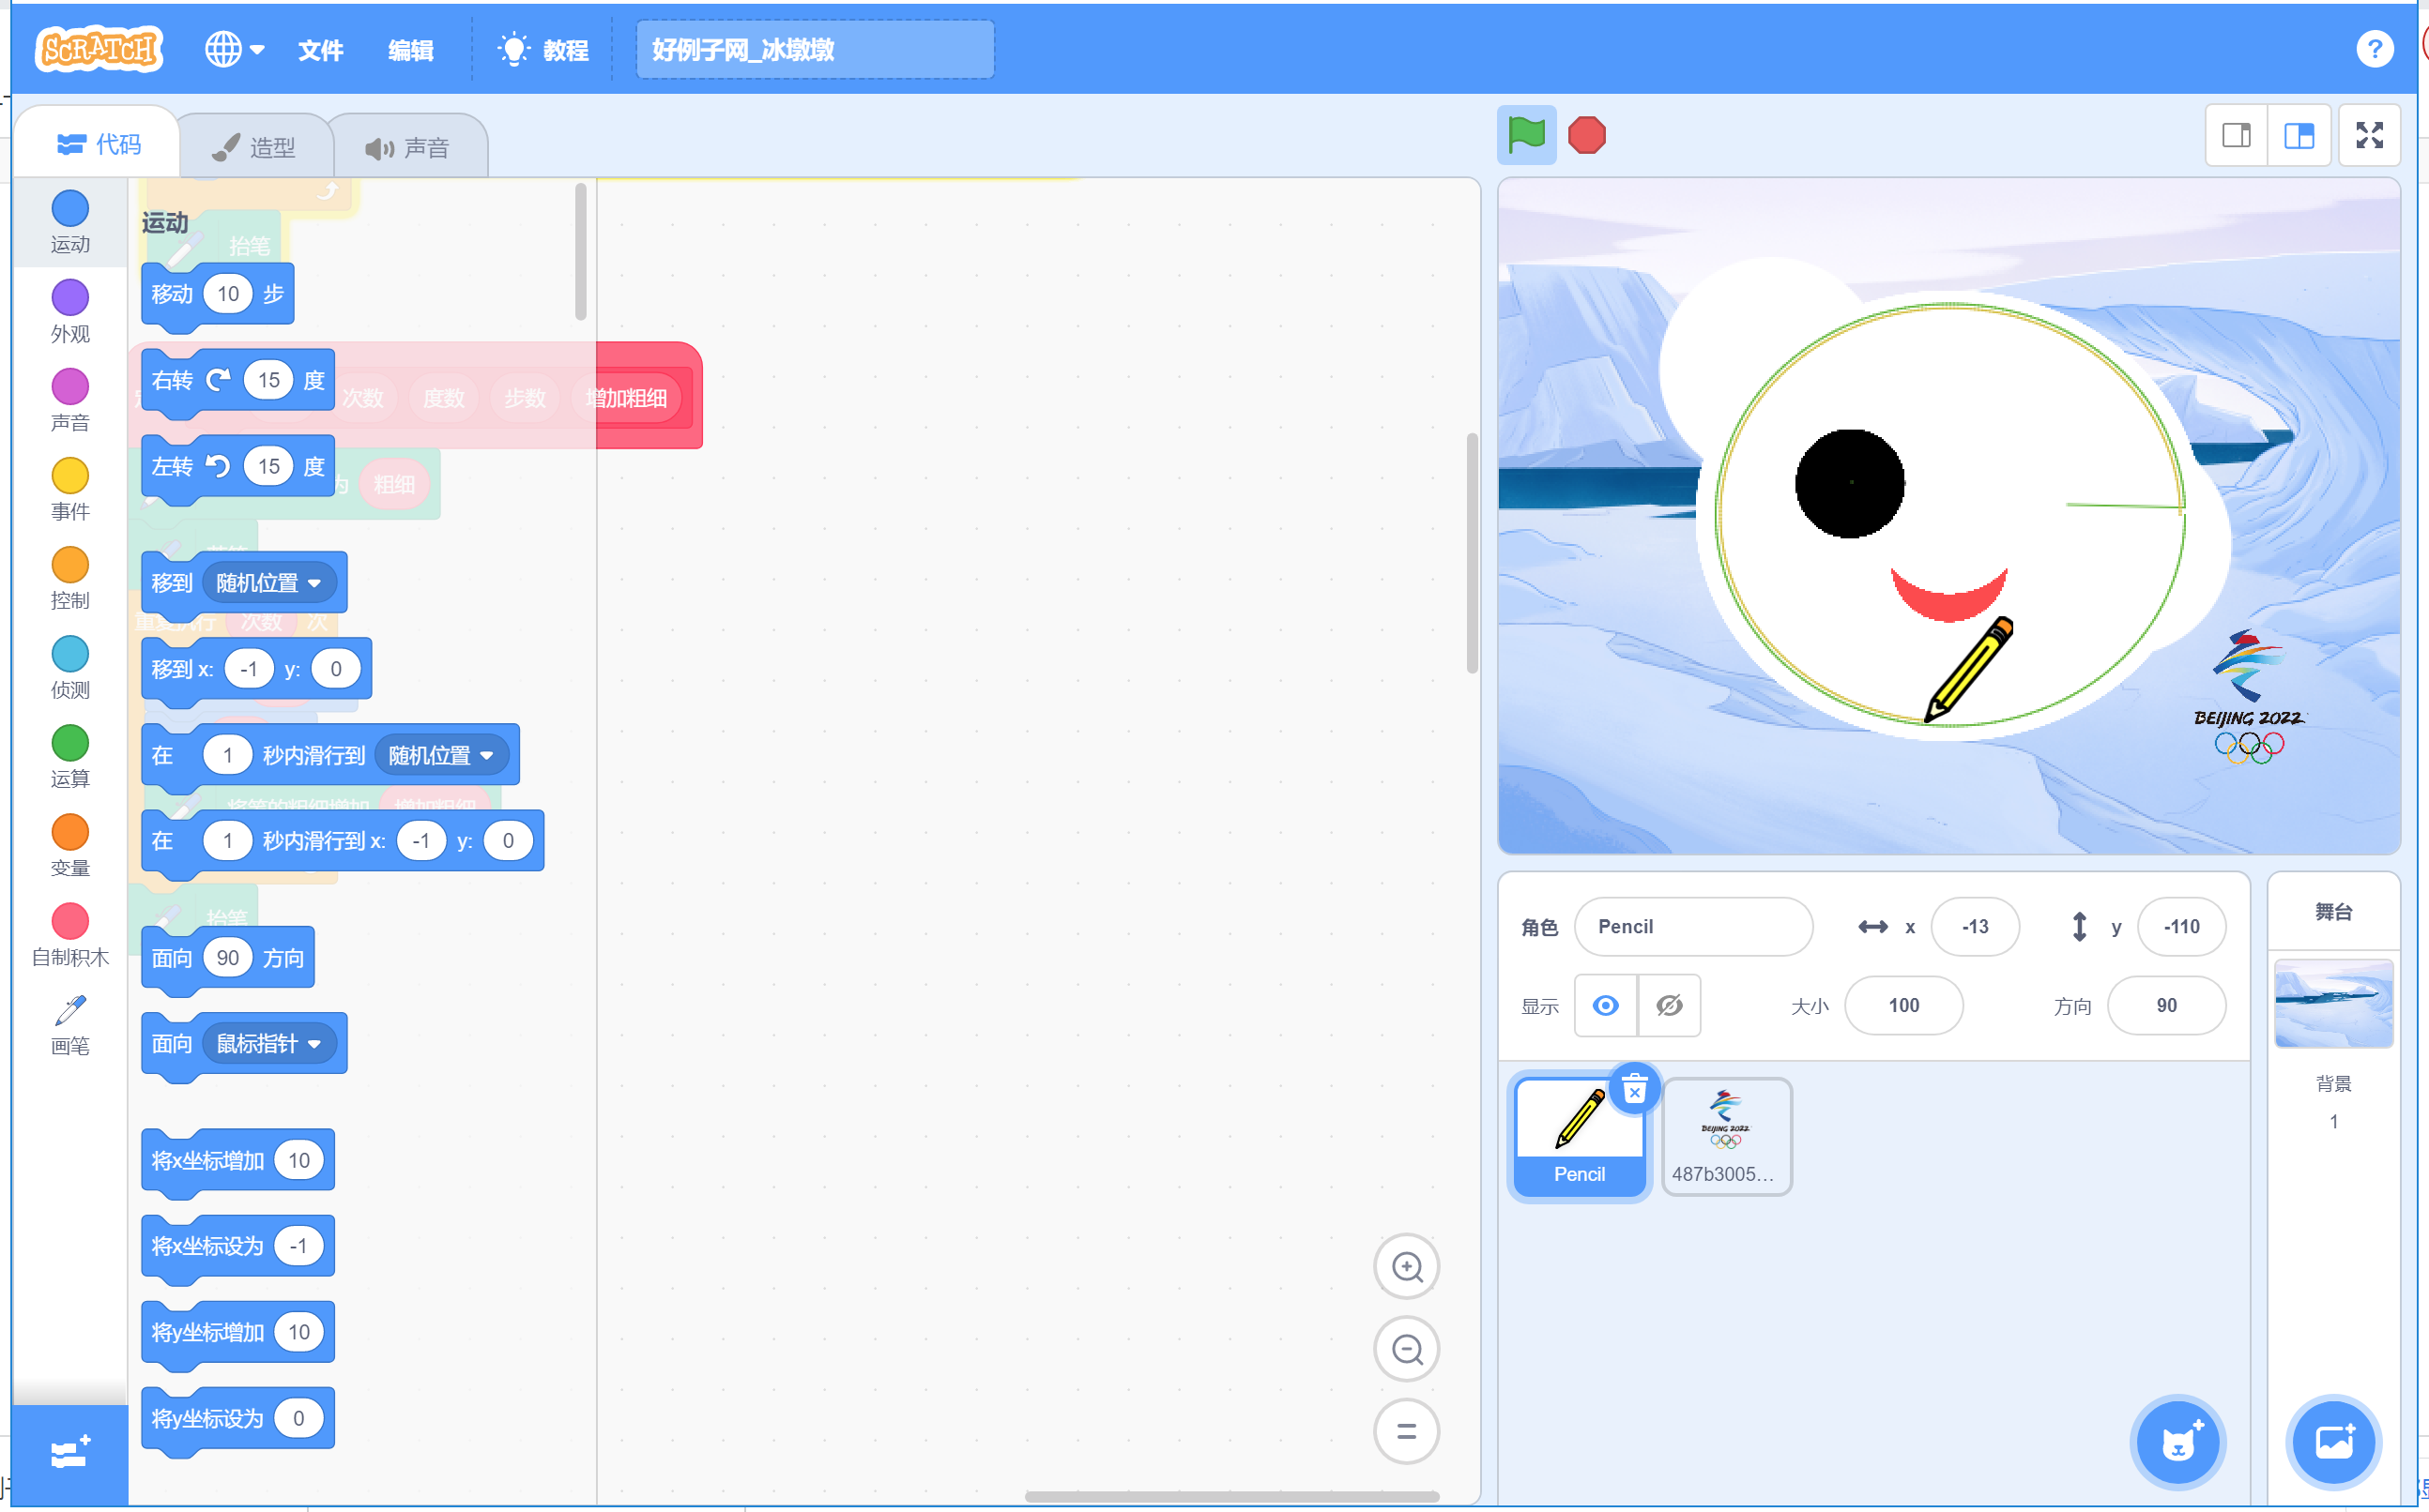Delete the Pencil sprite with trash icon
The height and width of the screenshot is (1512, 2429).
coord(1634,1089)
